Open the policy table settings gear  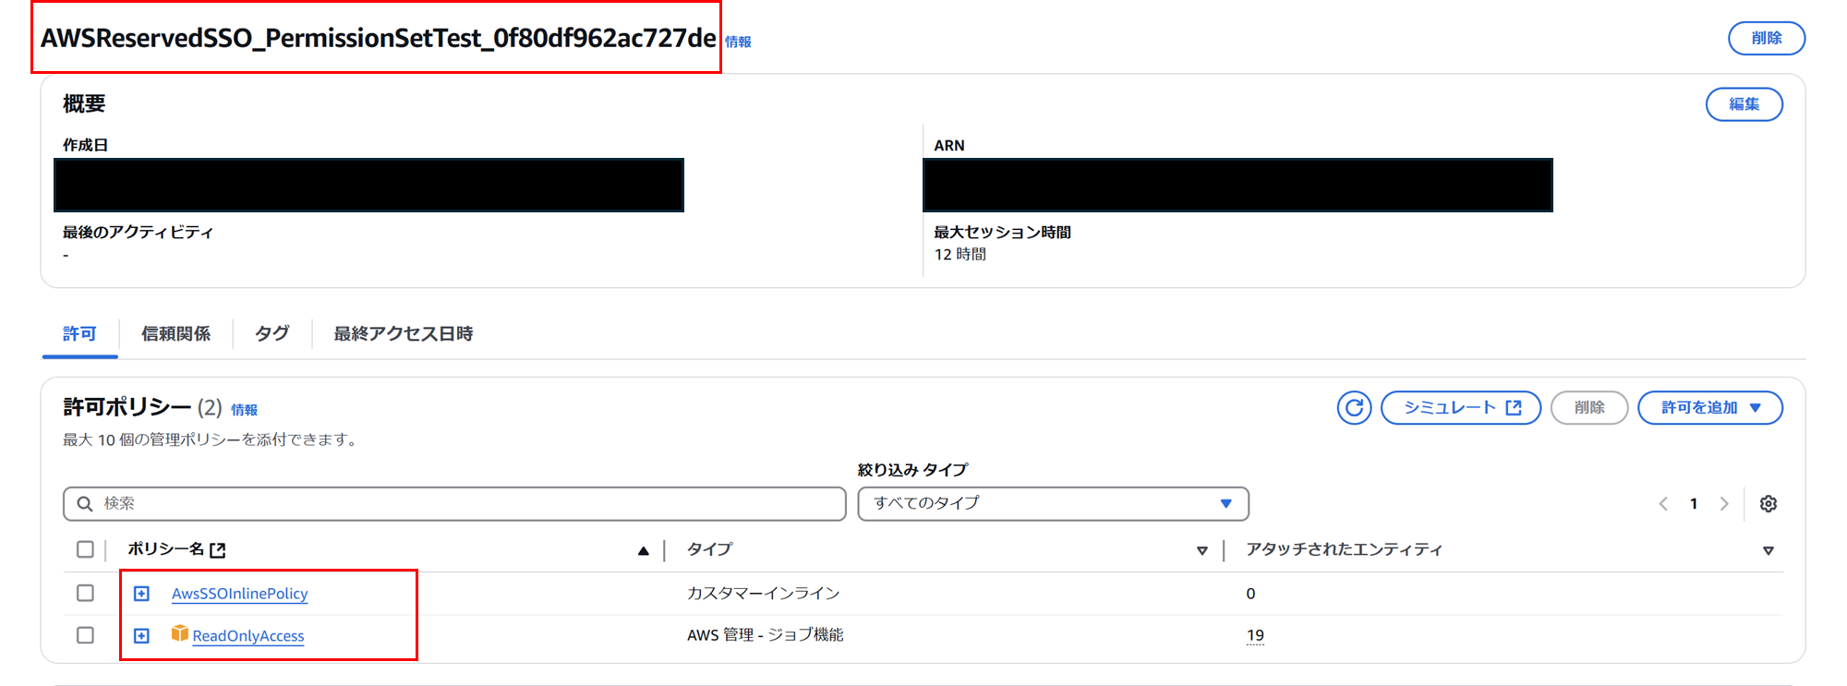coord(1769,503)
